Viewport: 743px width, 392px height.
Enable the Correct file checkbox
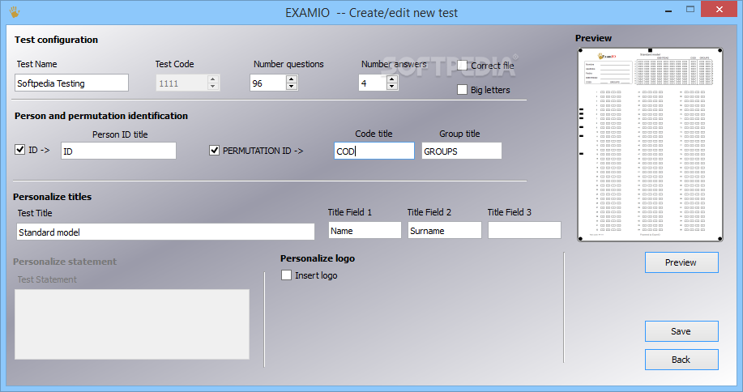[462, 66]
